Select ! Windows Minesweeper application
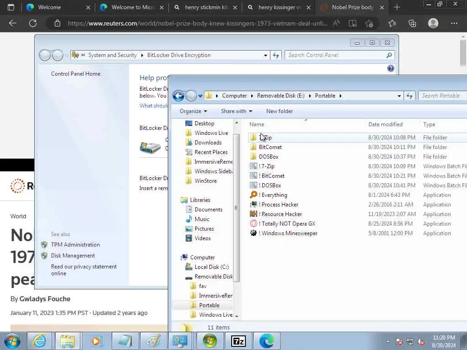467x350 pixels. (288, 233)
